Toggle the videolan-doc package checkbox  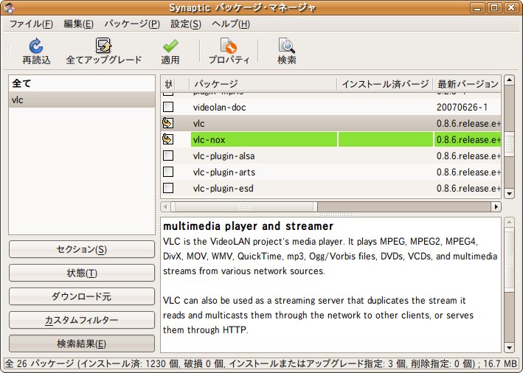pyautogui.click(x=168, y=107)
